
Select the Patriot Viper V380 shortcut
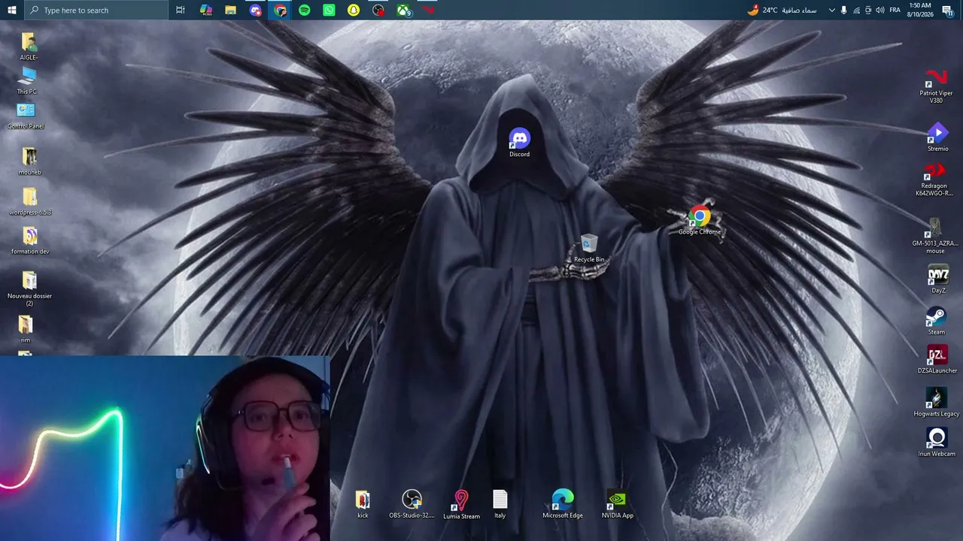[x=936, y=86]
